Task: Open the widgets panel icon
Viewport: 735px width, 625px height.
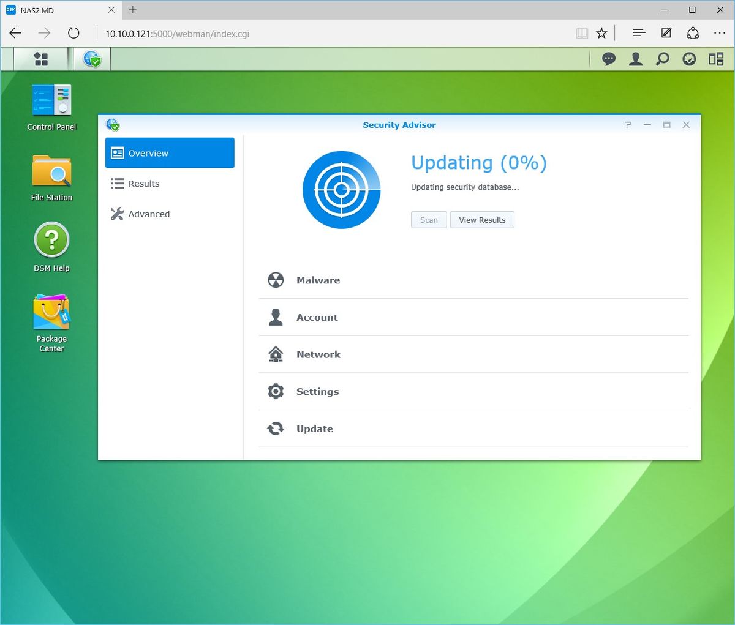Action: point(716,59)
